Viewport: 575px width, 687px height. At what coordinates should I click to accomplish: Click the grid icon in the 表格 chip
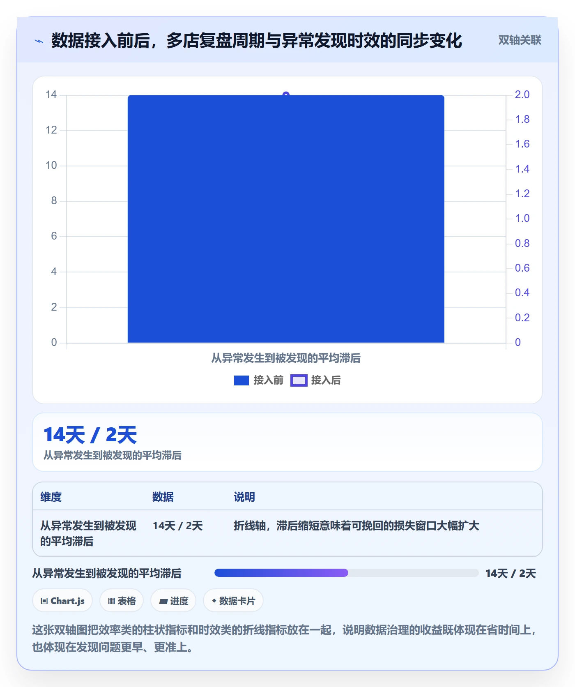[111, 601]
